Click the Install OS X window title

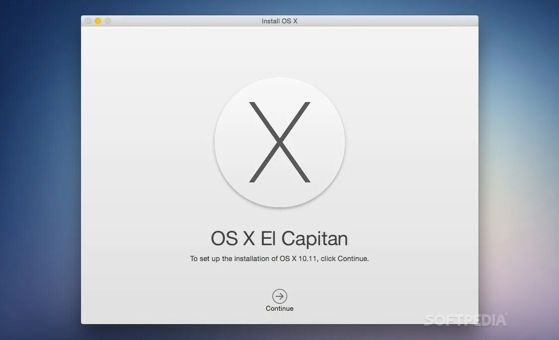[x=279, y=21]
